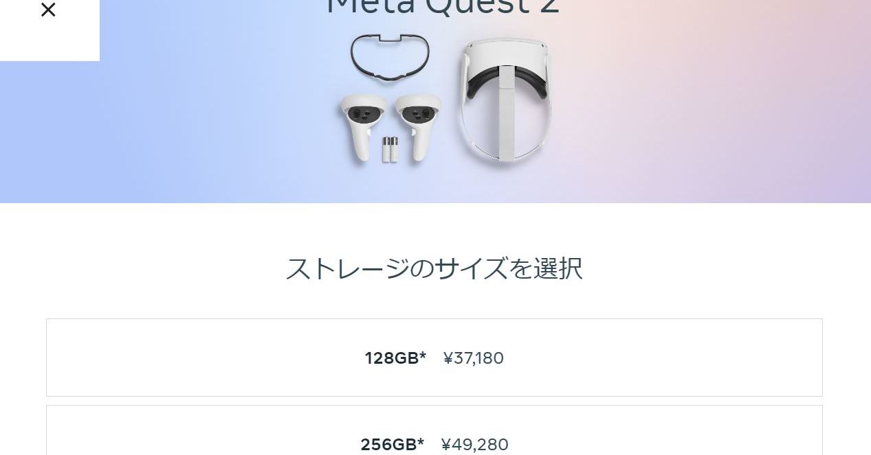
Task: Click the ¥49,280 price text
Action: (x=474, y=445)
